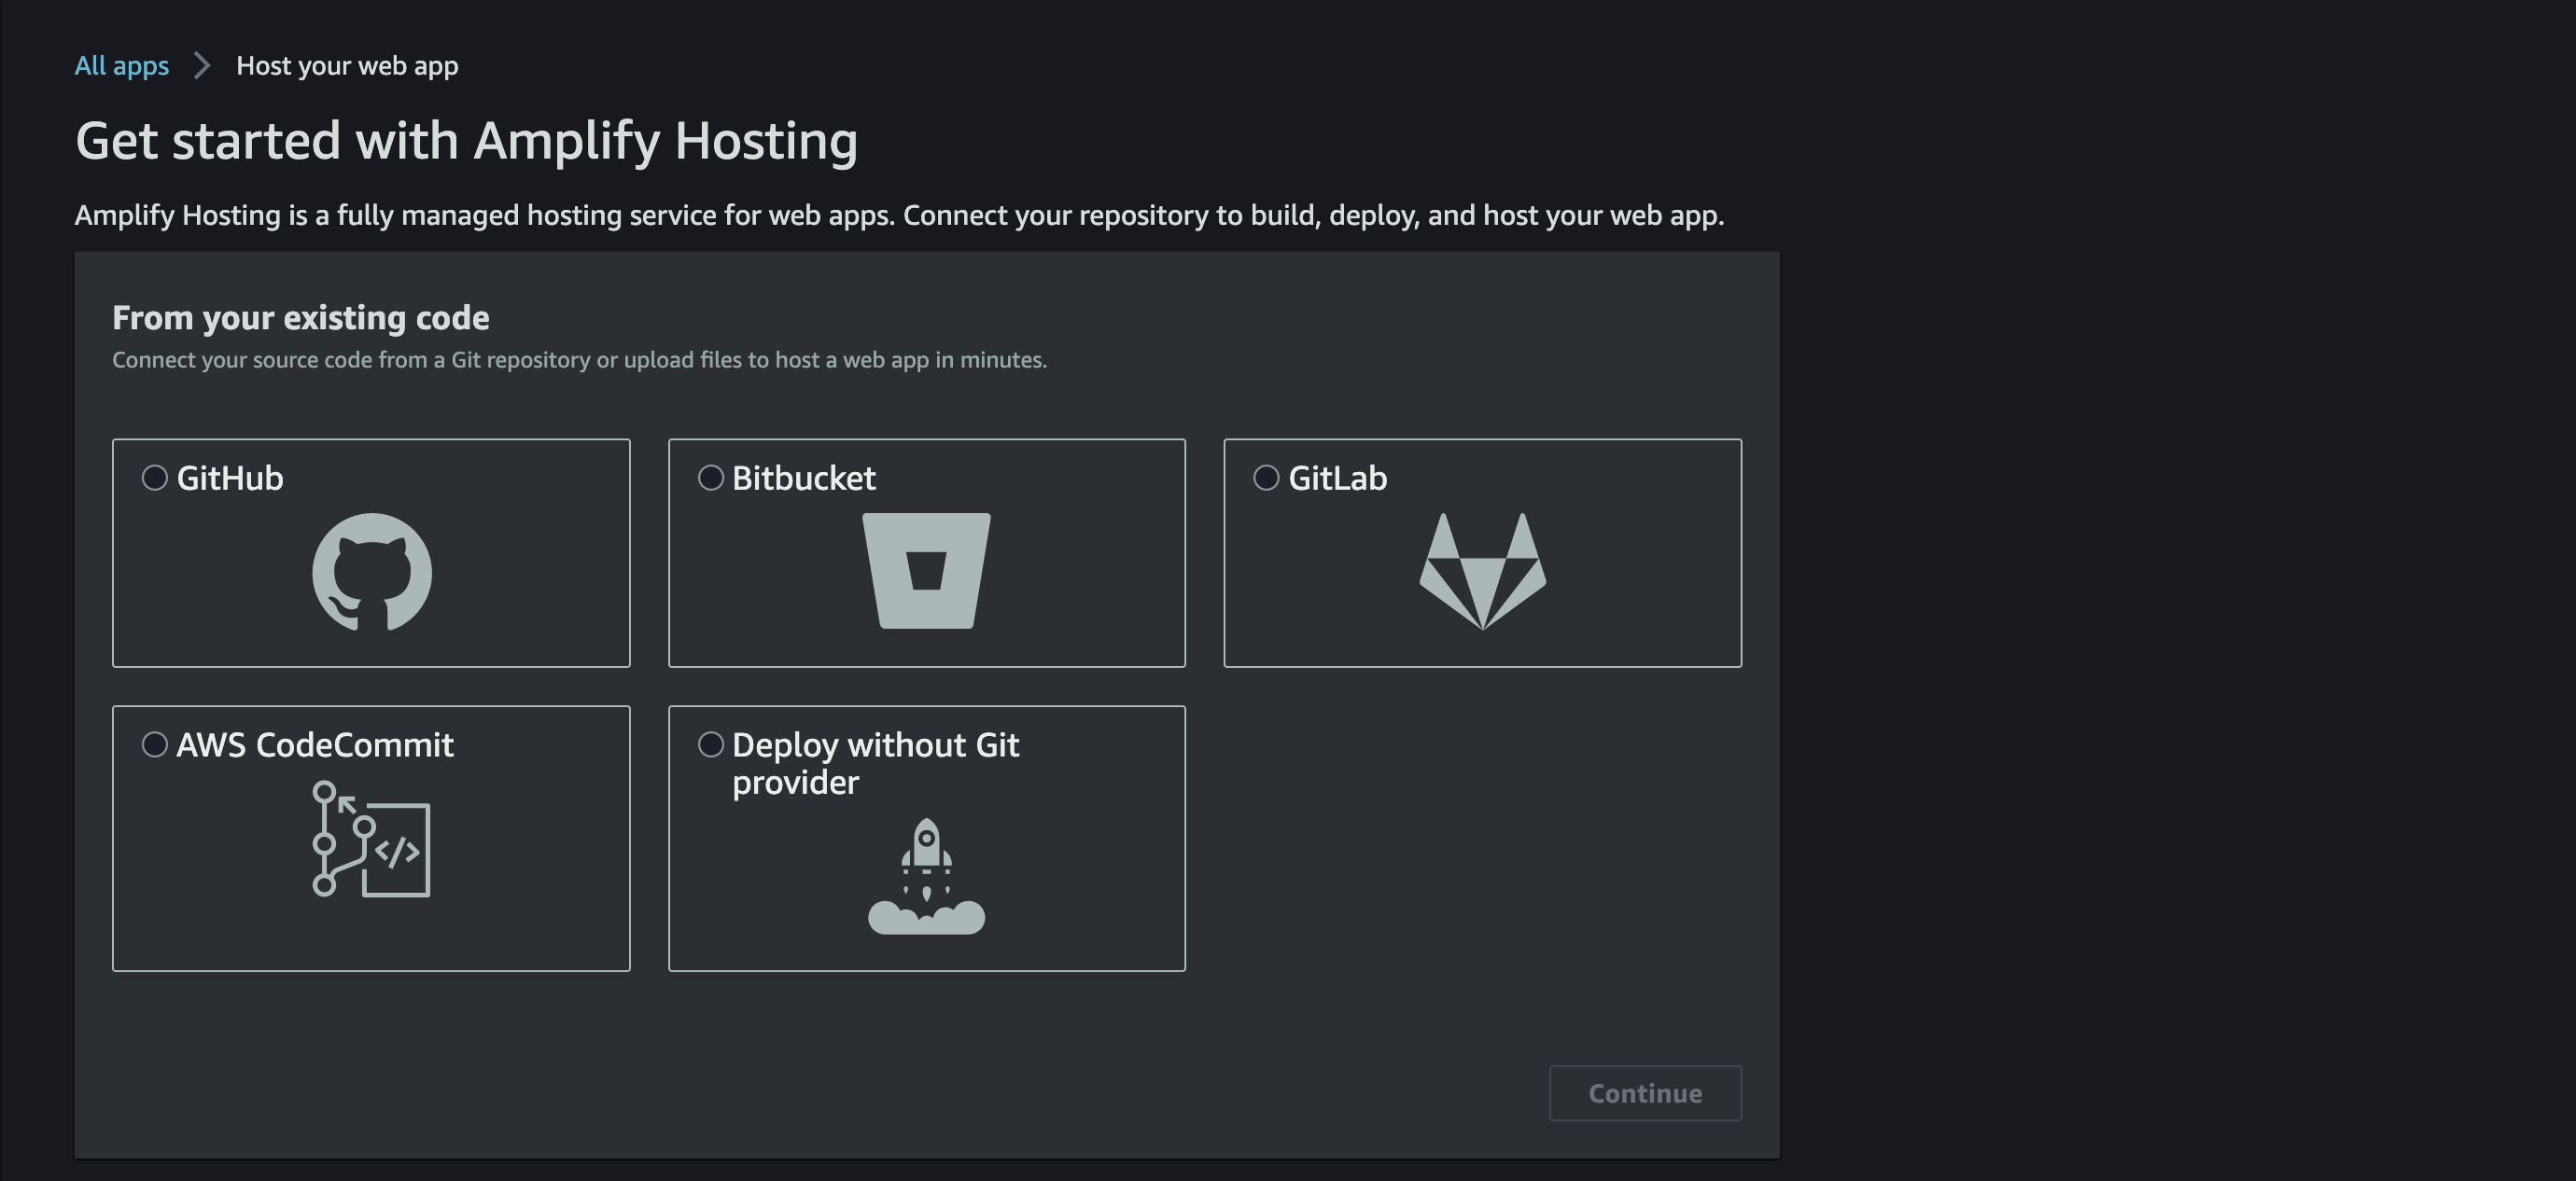Click the GitLab fox logo

click(1483, 572)
